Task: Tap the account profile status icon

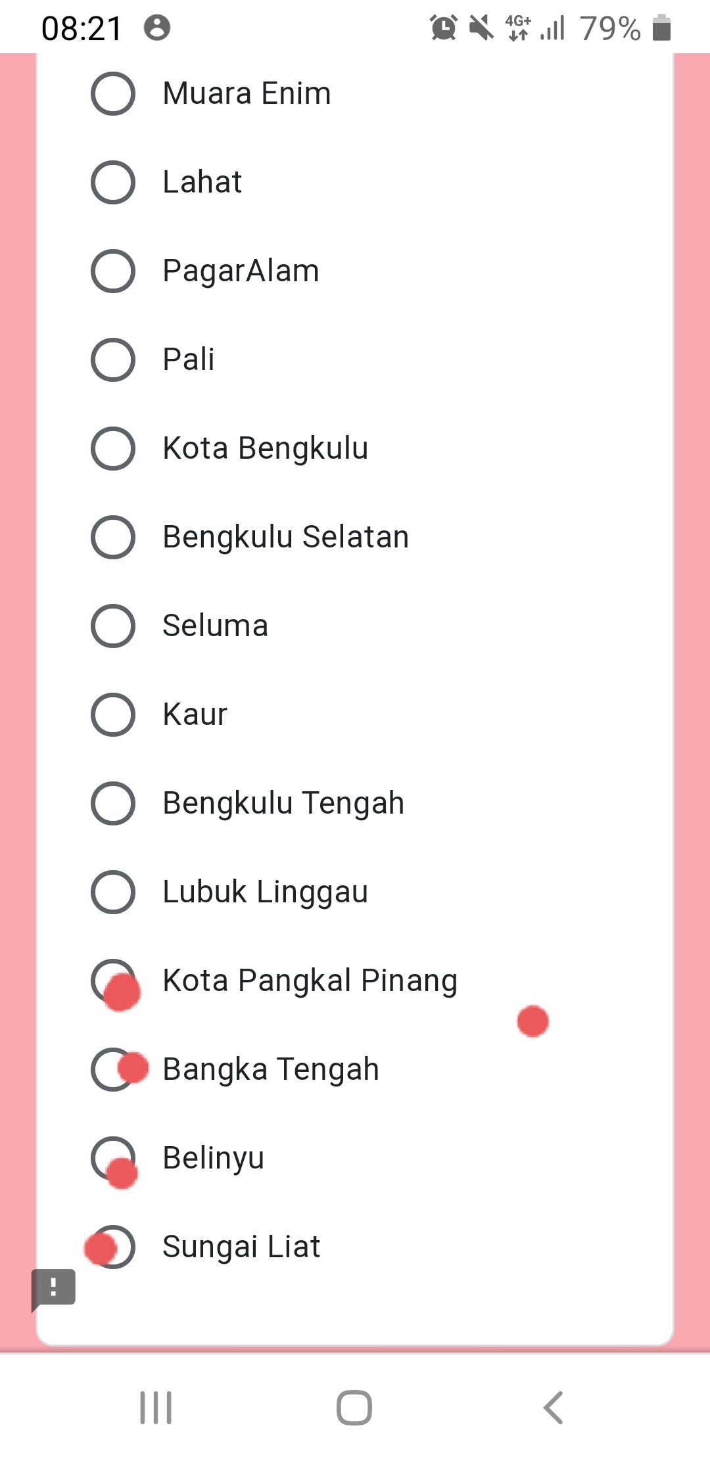Action: click(x=157, y=28)
